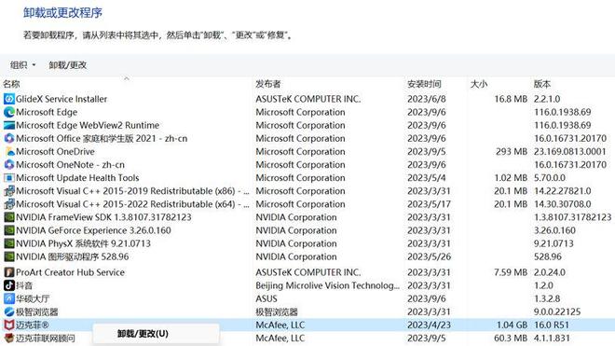Click the NVIDIA 图形驱动程序 icon

pos(9,256)
